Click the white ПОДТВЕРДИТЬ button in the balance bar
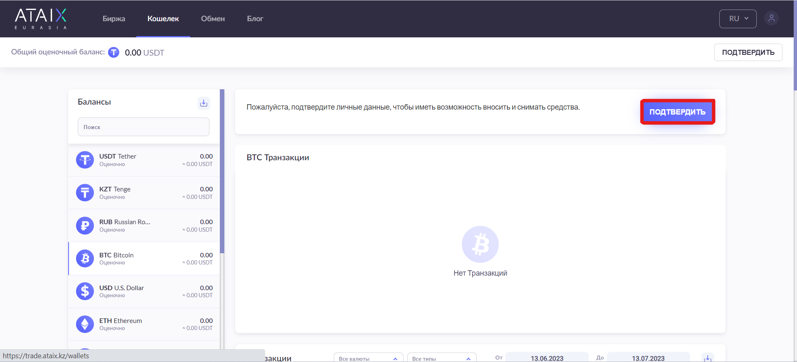The width and height of the screenshot is (797, 362). pyautogui.click(x=748, y=52)
